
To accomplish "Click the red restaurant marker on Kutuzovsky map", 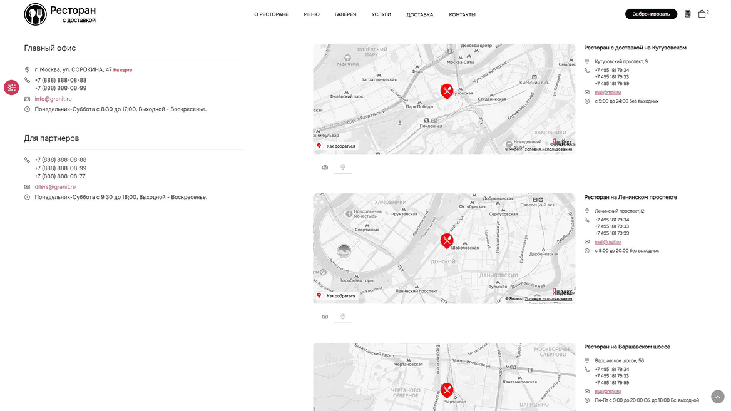I will pyautogui.click(x=446, y=91).
